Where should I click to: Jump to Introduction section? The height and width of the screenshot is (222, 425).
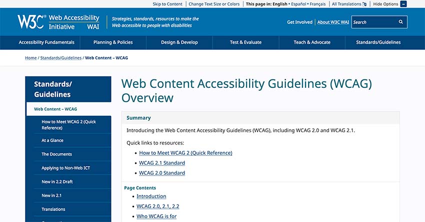coord(151,197)
